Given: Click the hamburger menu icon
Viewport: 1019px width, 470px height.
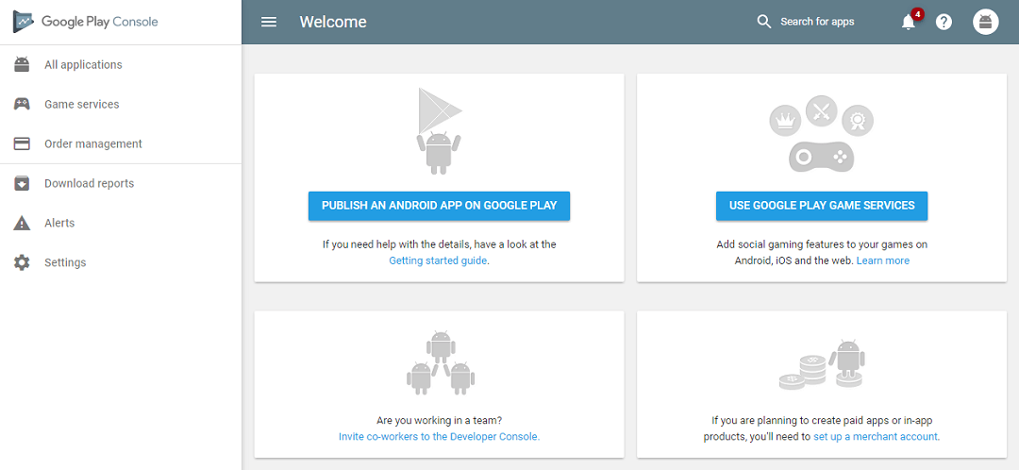Looking at the screenshot, I should [x=268, y=22].
